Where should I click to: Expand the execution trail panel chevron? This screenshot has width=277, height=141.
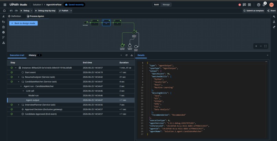(x=121, y=55)
